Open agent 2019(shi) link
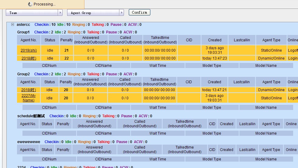The height and width of the screenshot is (168, 298). coord(29,50)
